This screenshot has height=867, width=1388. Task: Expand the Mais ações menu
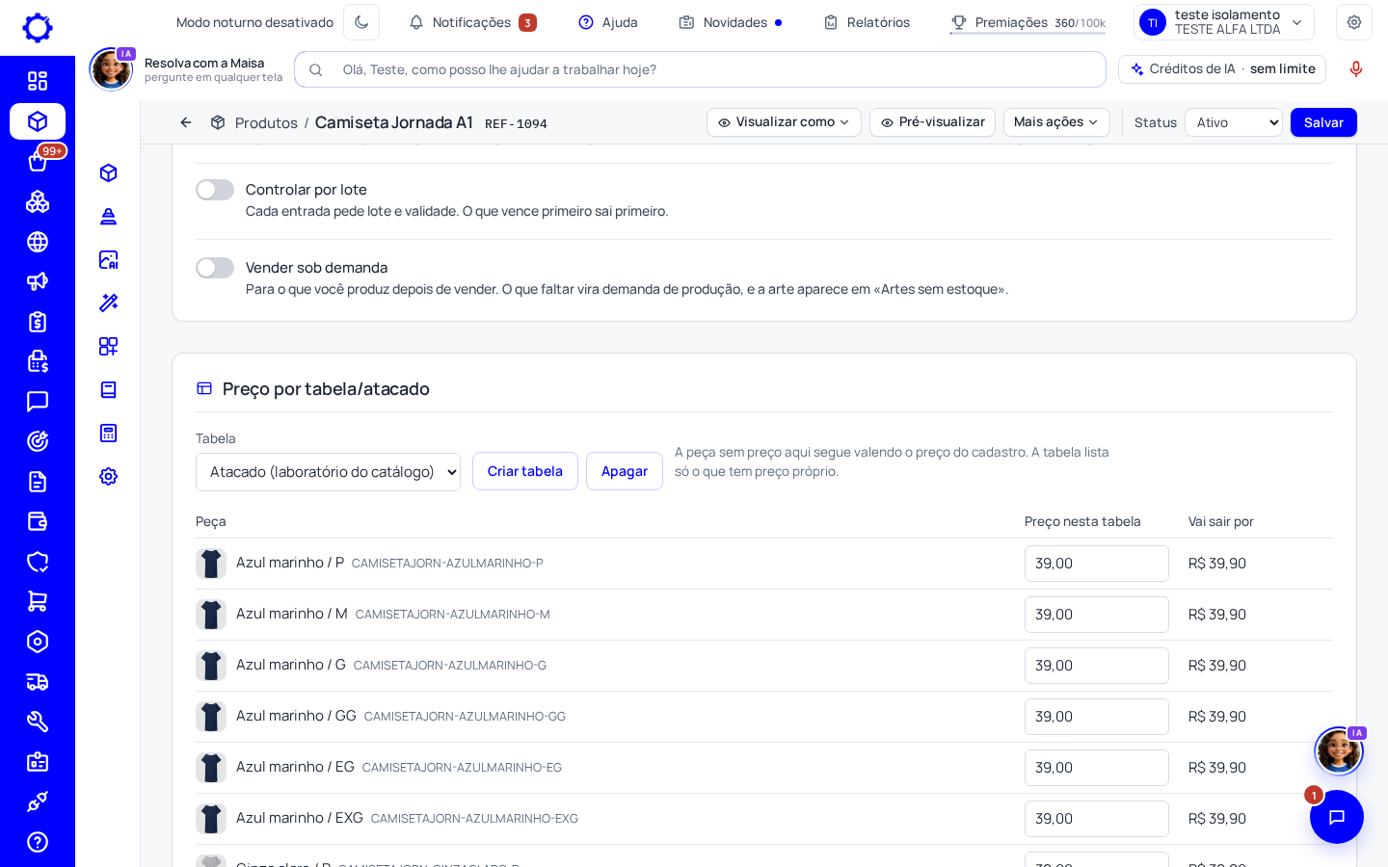[1056, 122]
